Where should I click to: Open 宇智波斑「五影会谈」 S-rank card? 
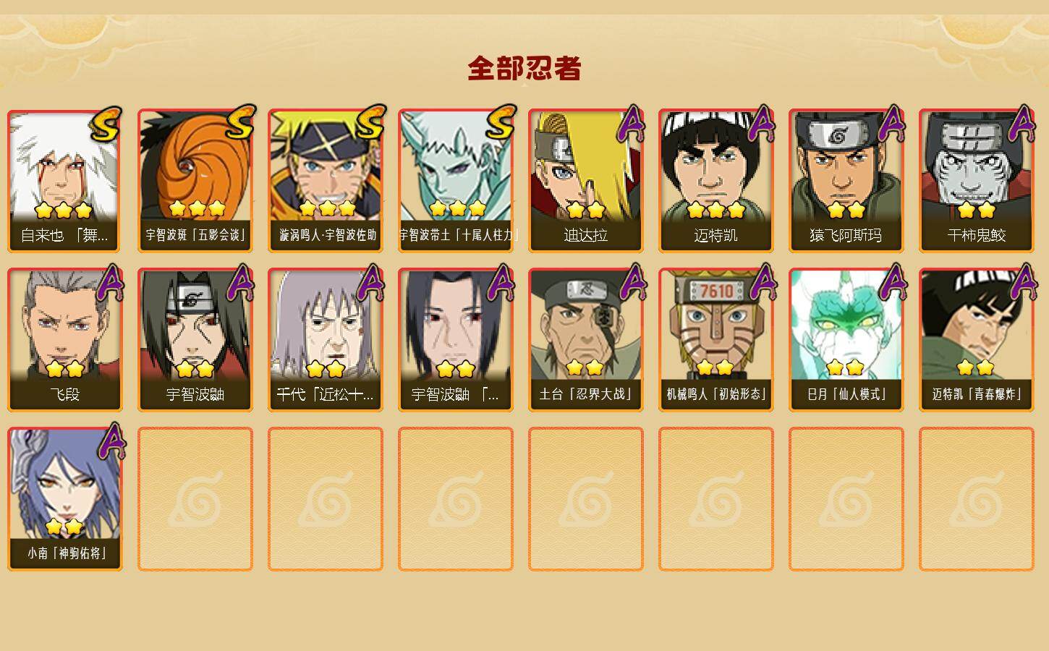195,181
